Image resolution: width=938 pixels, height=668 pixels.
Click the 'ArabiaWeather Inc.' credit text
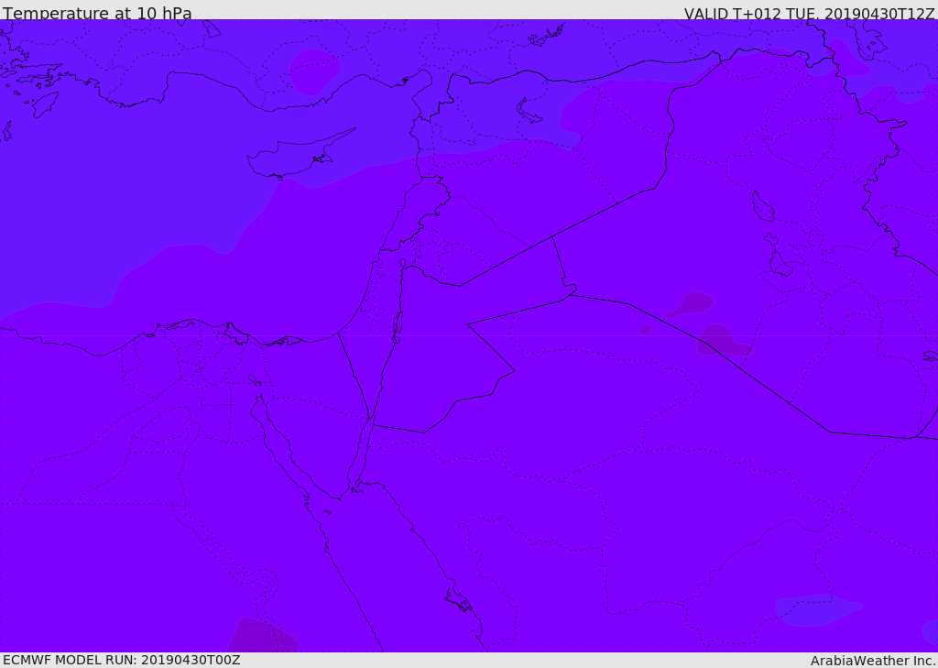(873, 661)
